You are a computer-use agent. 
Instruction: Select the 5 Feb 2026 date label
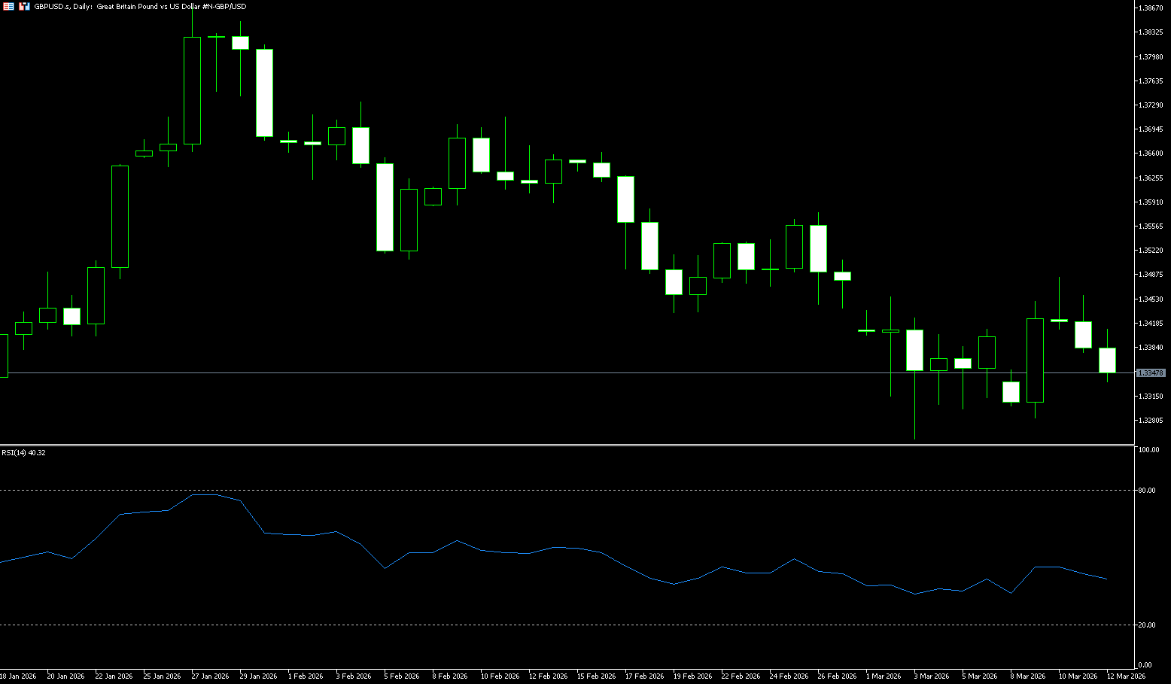tap(401, 676)
